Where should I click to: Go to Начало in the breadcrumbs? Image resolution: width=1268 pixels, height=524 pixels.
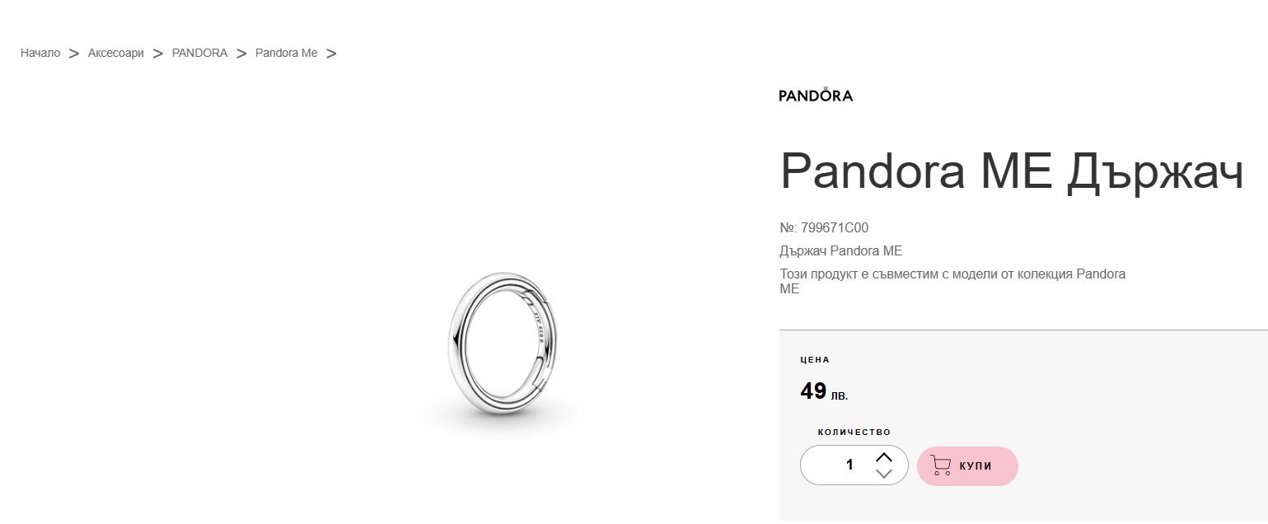click(40, 54)
